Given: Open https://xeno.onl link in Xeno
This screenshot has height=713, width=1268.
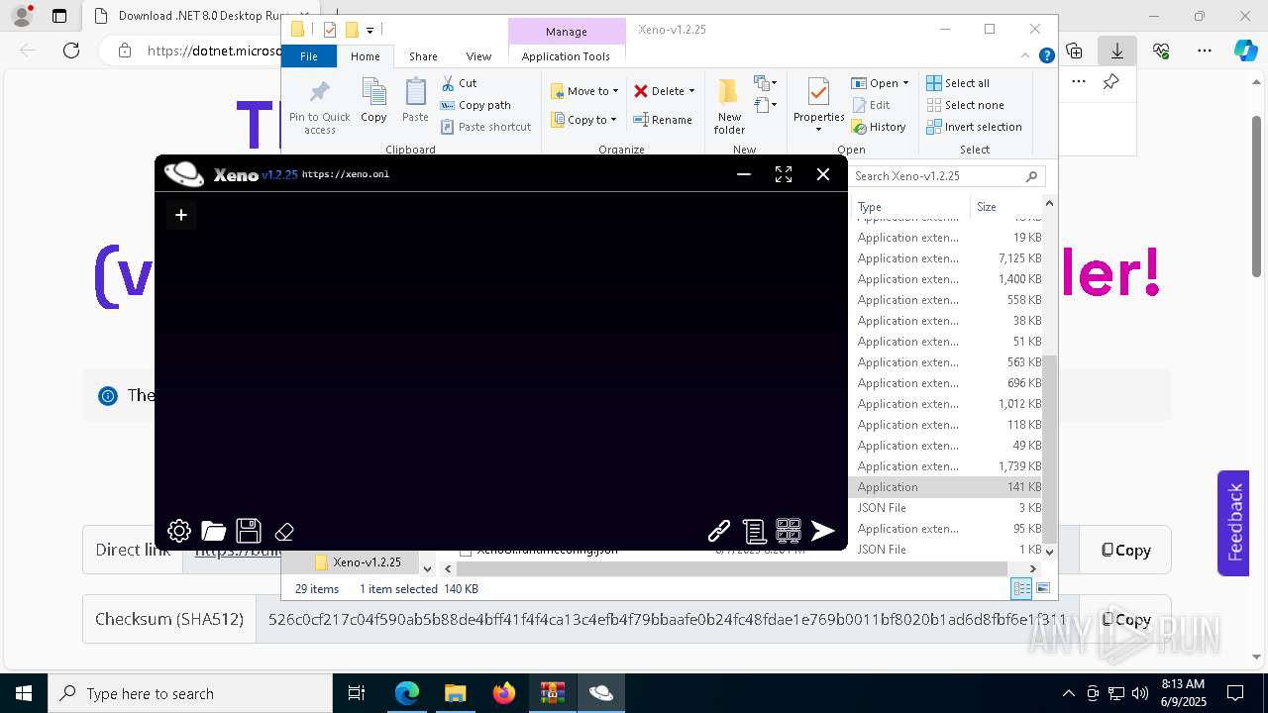Looking at the screenshot, I should click(x=345, y=174).
